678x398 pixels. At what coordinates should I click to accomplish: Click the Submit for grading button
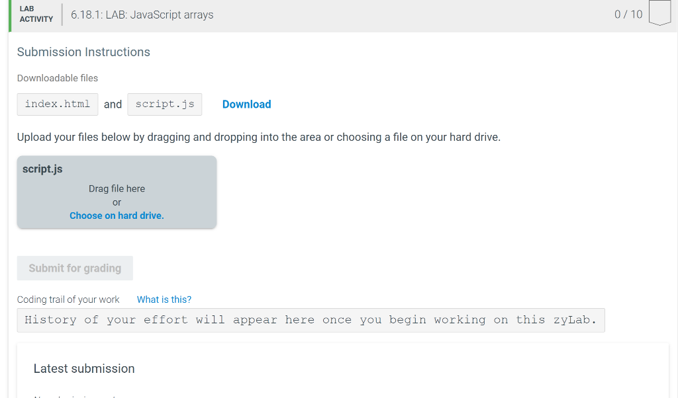coord(75,268)
